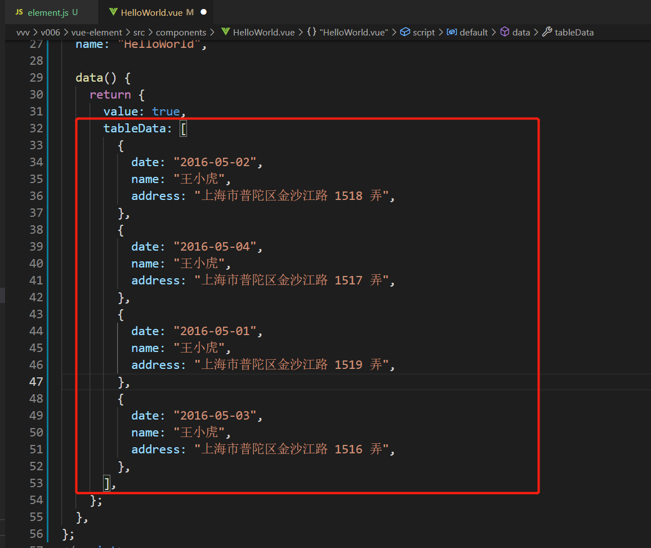
Task: Click the address string containing 1516
Action: coord(291,449)
